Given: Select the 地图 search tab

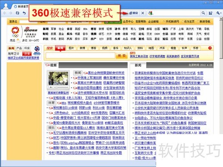Looking at the screenshot, I should pyautogui.click(x=151, y=48).
